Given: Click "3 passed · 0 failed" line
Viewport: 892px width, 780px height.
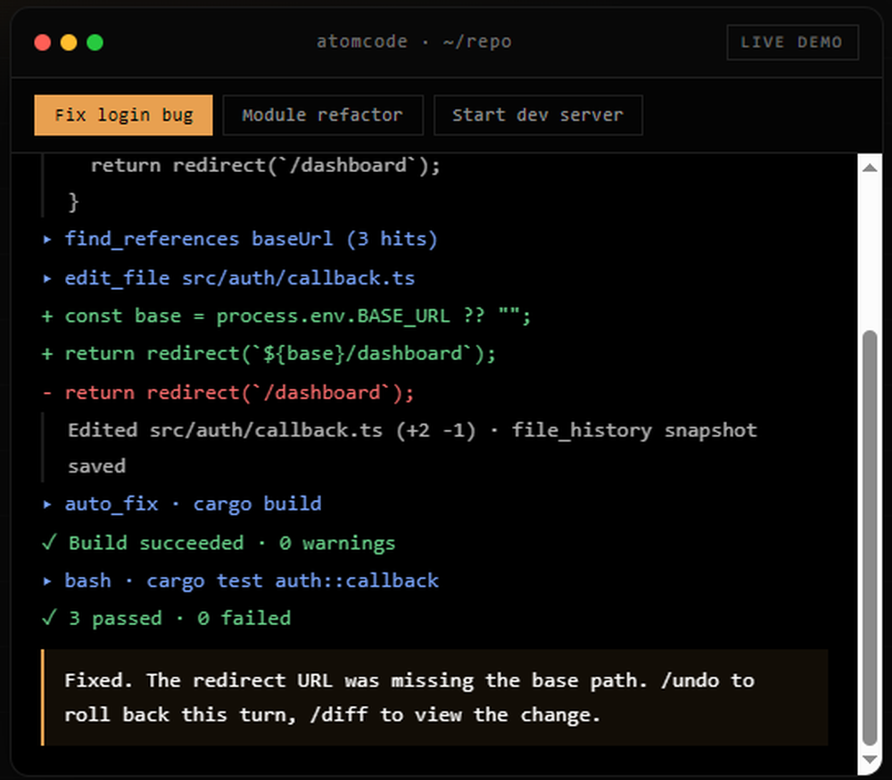Looking at the screenshot, I should click(x=180, y=619).
